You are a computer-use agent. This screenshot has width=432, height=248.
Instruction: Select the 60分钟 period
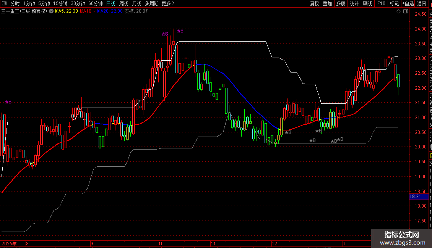(x=95, y=3)
